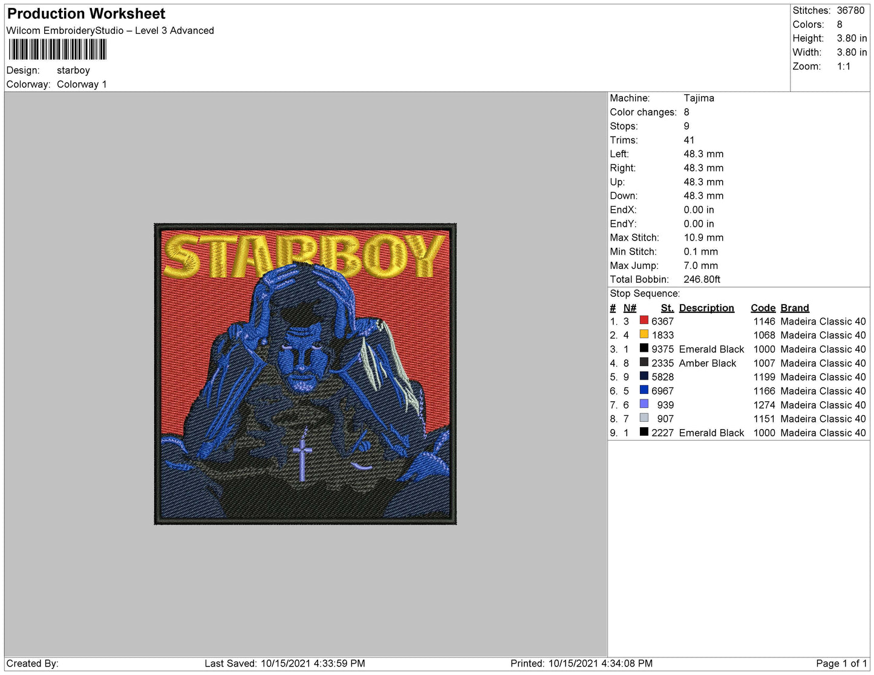Click 'Wilcom EmbroideryStudio – Level 3 Advanced' text
Image resolution: width=874 pixels, height=675 pixels.
coord(110,30)
